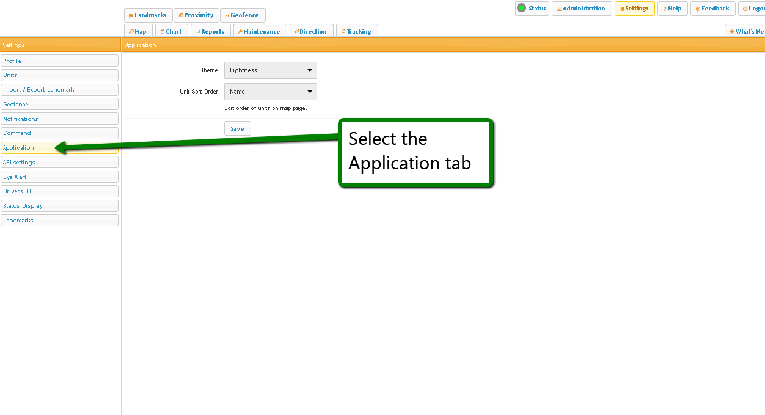Open the Feedback button

point(712,9)
